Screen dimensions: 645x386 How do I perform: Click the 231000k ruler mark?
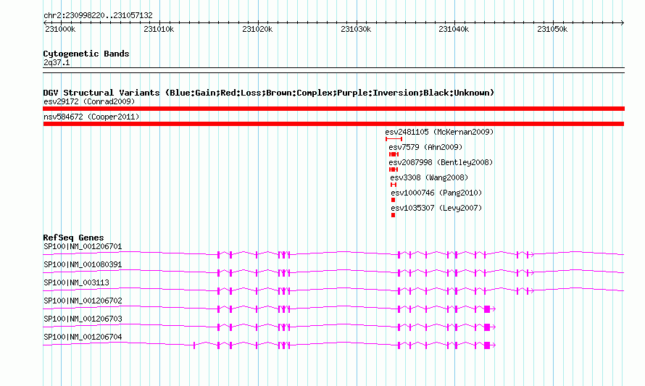pos(60,29)
